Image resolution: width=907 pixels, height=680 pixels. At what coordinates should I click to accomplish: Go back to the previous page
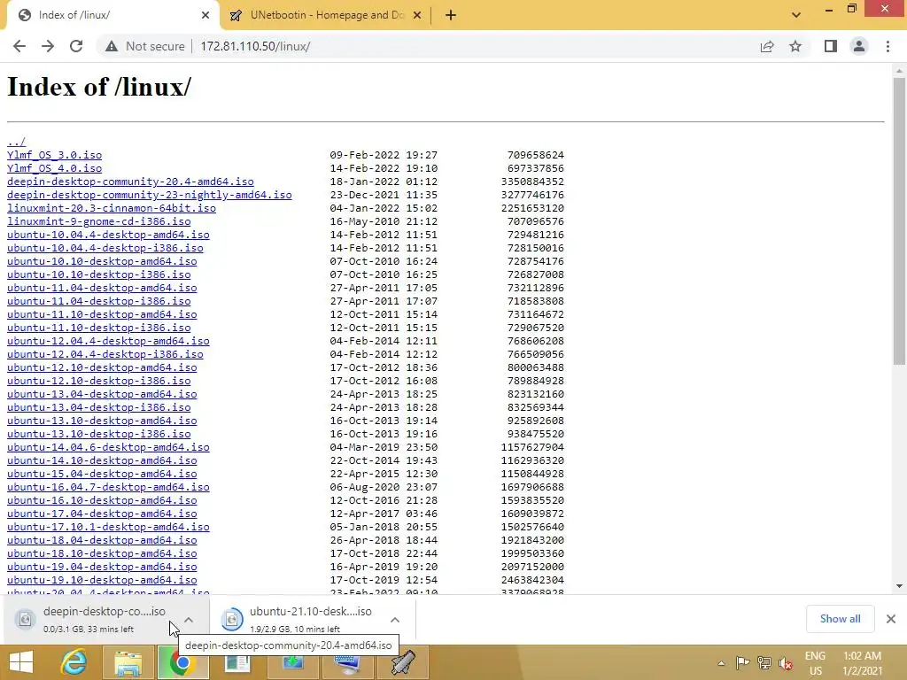coord(19,46)
